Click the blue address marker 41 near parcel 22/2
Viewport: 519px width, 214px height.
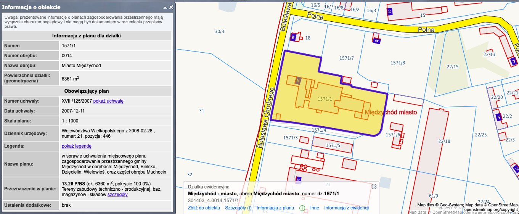coord(498,117)
